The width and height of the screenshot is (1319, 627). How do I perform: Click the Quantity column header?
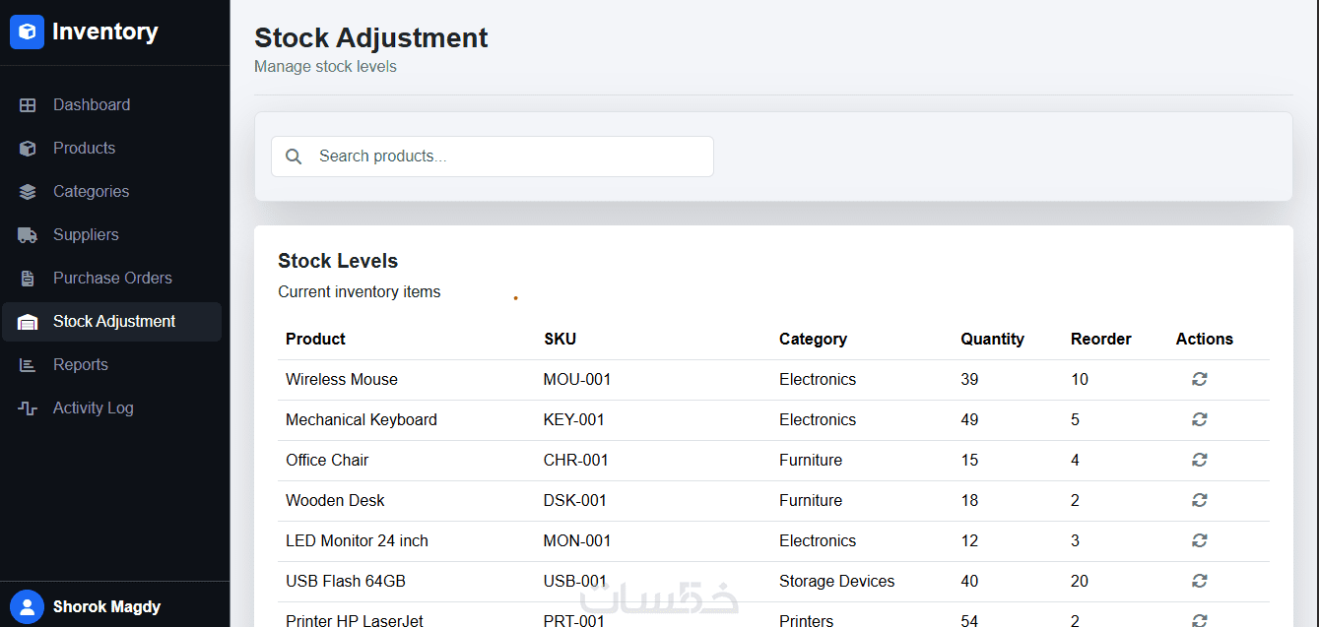[992, 340]
